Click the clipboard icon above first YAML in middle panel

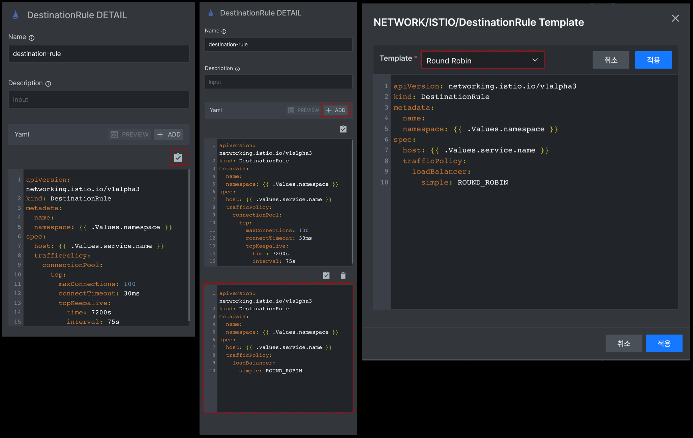click(x=343, y=129)
